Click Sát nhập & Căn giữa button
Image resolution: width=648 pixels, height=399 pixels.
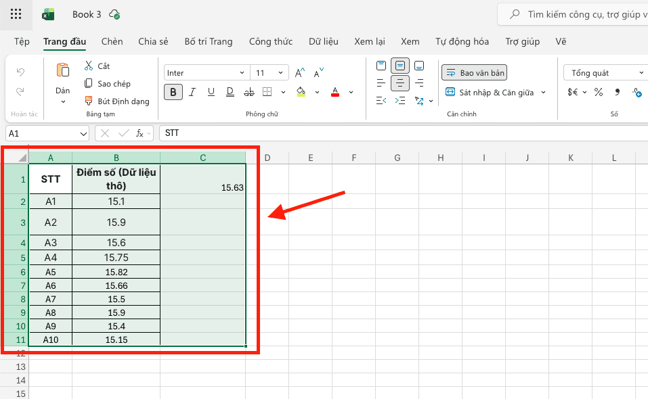pos(490,92)
